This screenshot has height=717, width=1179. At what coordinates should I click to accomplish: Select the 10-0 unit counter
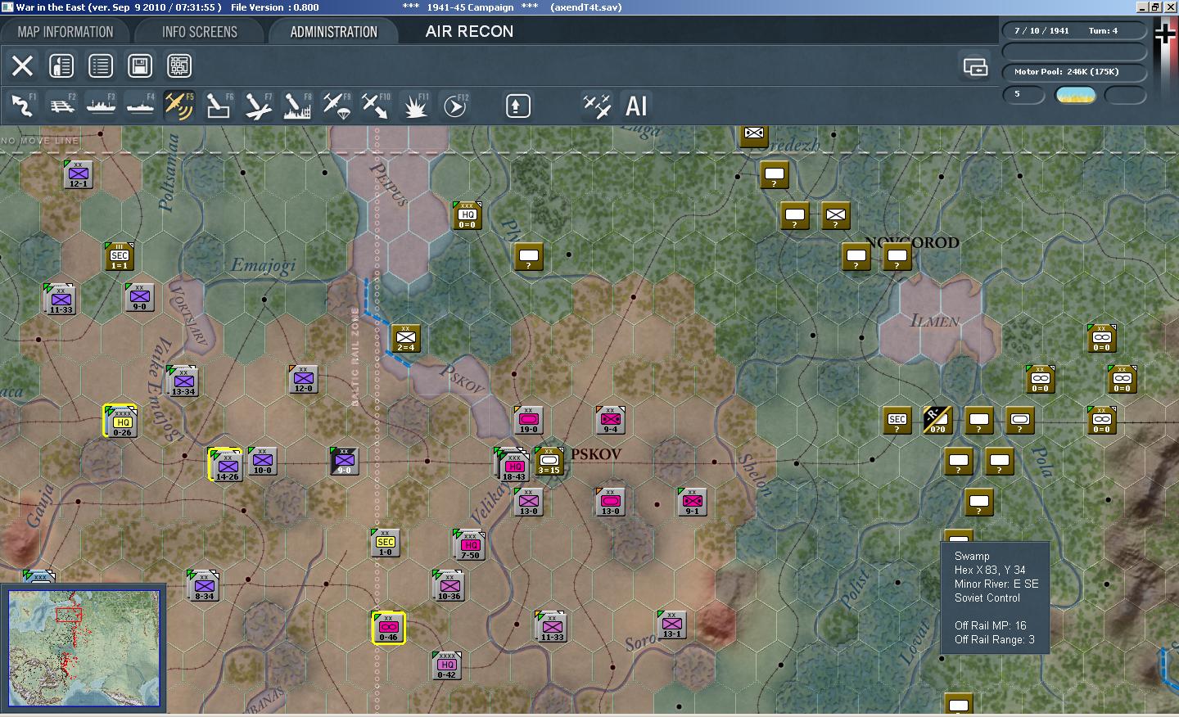tap(262, 461)
